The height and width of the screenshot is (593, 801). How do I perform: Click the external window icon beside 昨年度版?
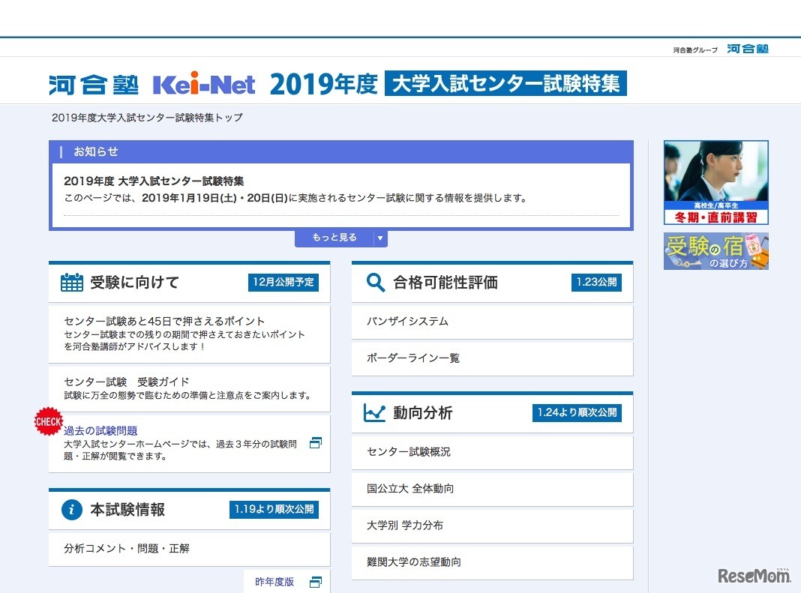(x=316, y=582)
